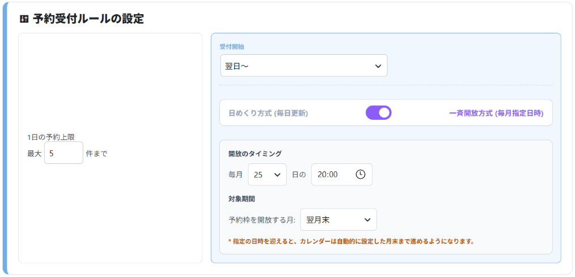This screenshot has height=277, width=575.
Task: Open the 予約枠を開放する月 dropdown showing 翌月末
Action: (x=338, y=219)
